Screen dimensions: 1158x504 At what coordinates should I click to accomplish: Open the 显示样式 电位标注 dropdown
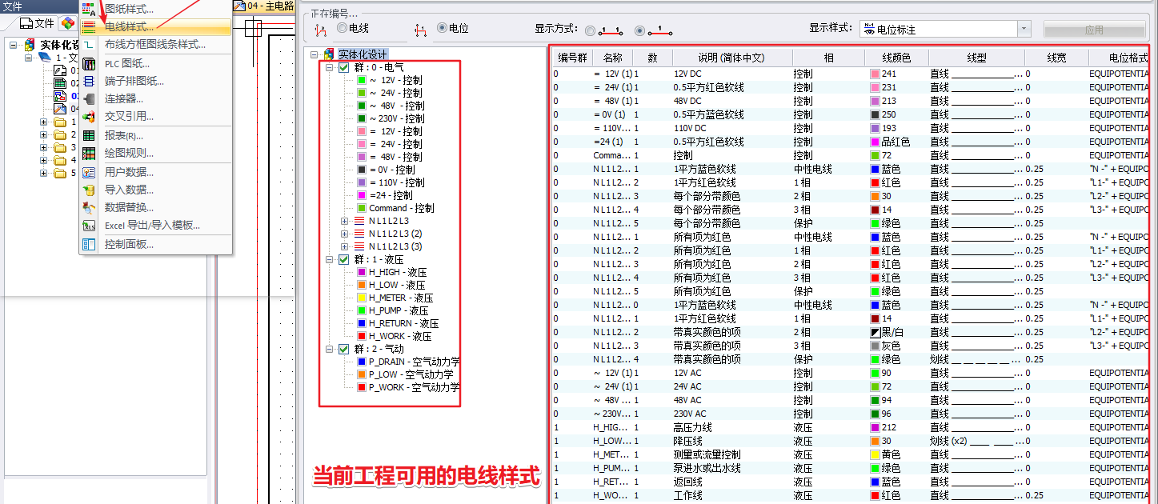(1024, 29)
